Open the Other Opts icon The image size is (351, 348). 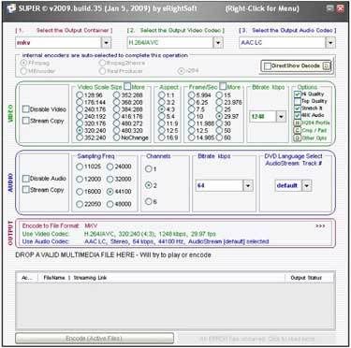297,138
